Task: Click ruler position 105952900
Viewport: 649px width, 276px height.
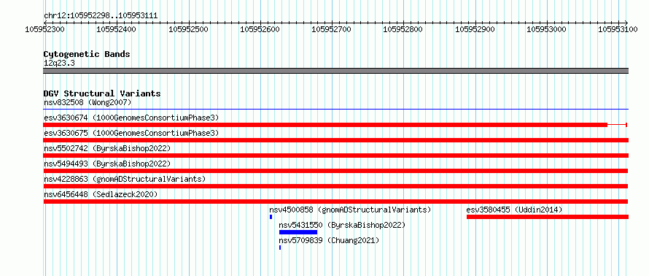Action: click(x=475, y=29)
